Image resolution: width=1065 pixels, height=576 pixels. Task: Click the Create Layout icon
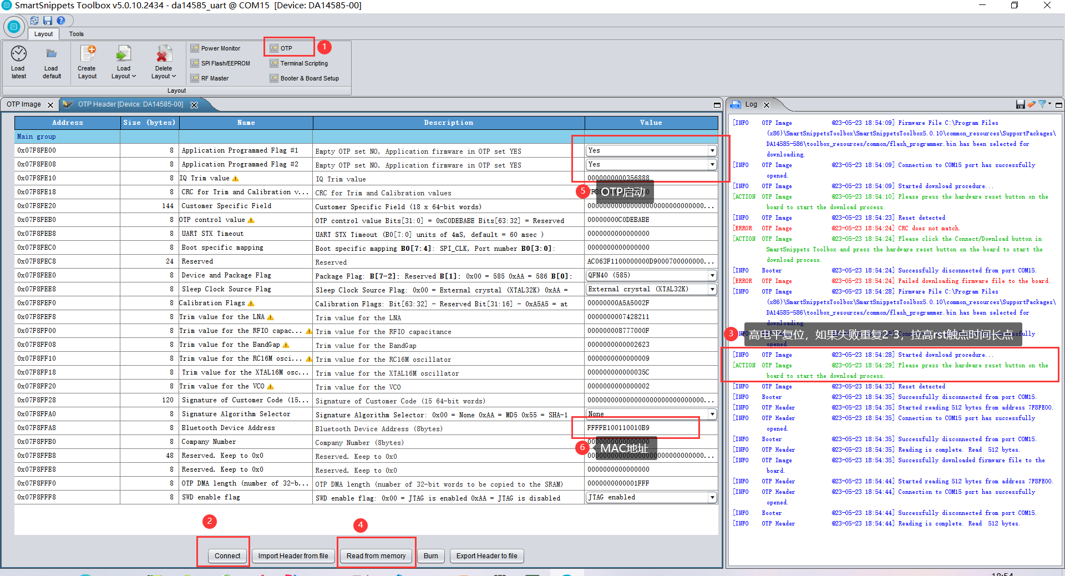(87, 53)
